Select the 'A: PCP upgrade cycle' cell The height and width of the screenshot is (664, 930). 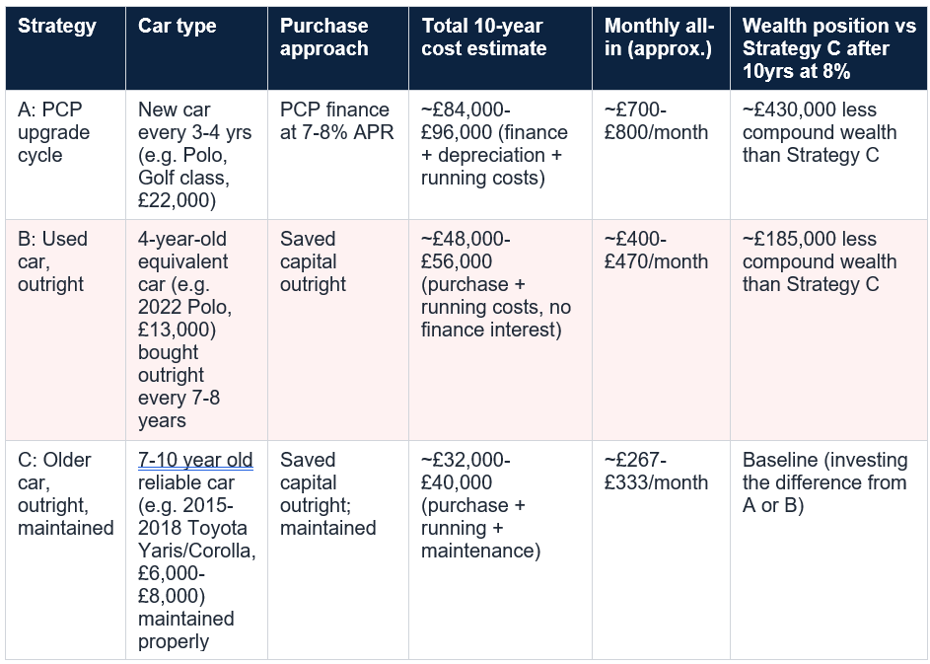66,155
